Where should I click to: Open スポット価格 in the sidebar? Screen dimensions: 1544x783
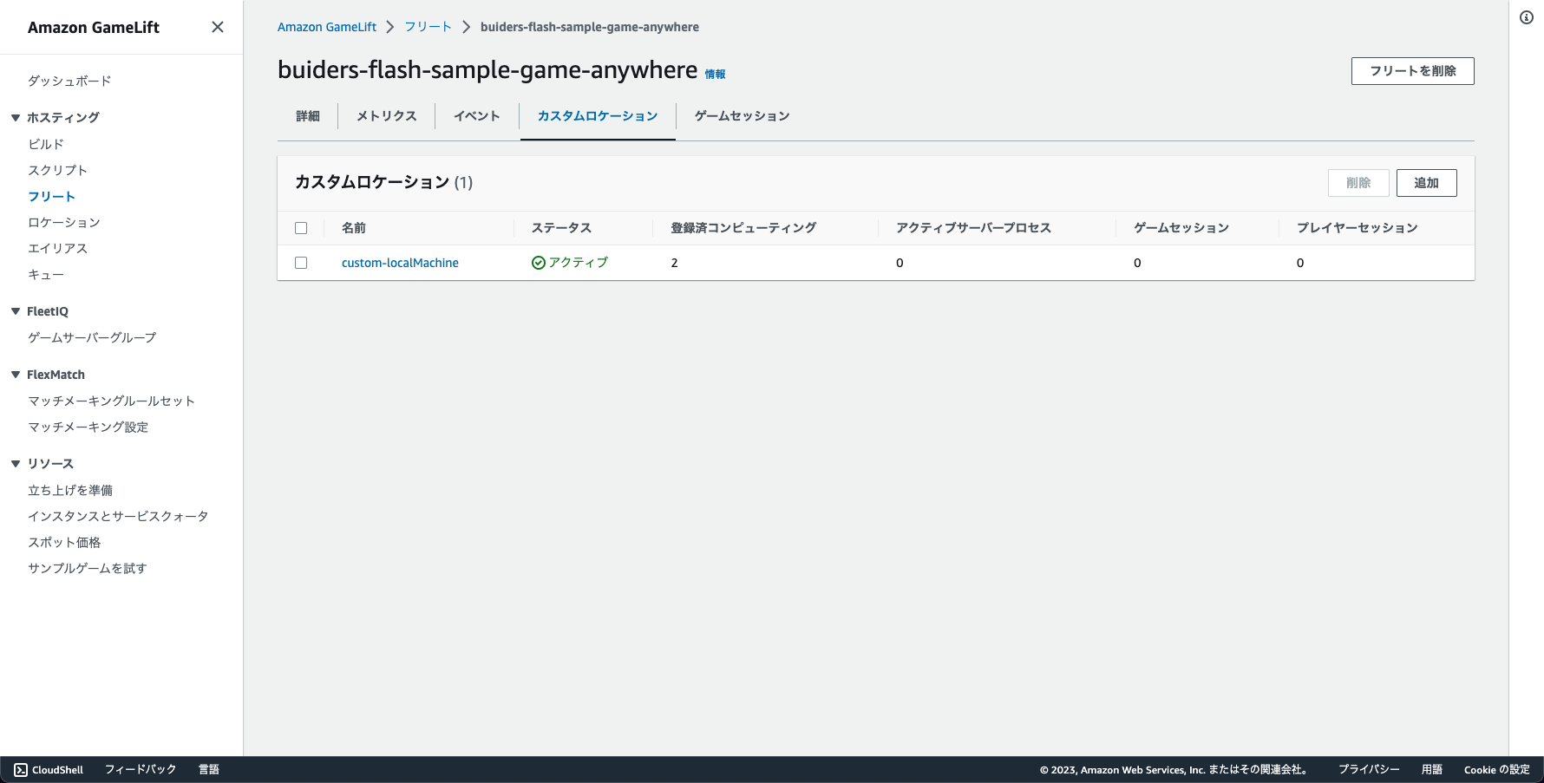[64, 542]
